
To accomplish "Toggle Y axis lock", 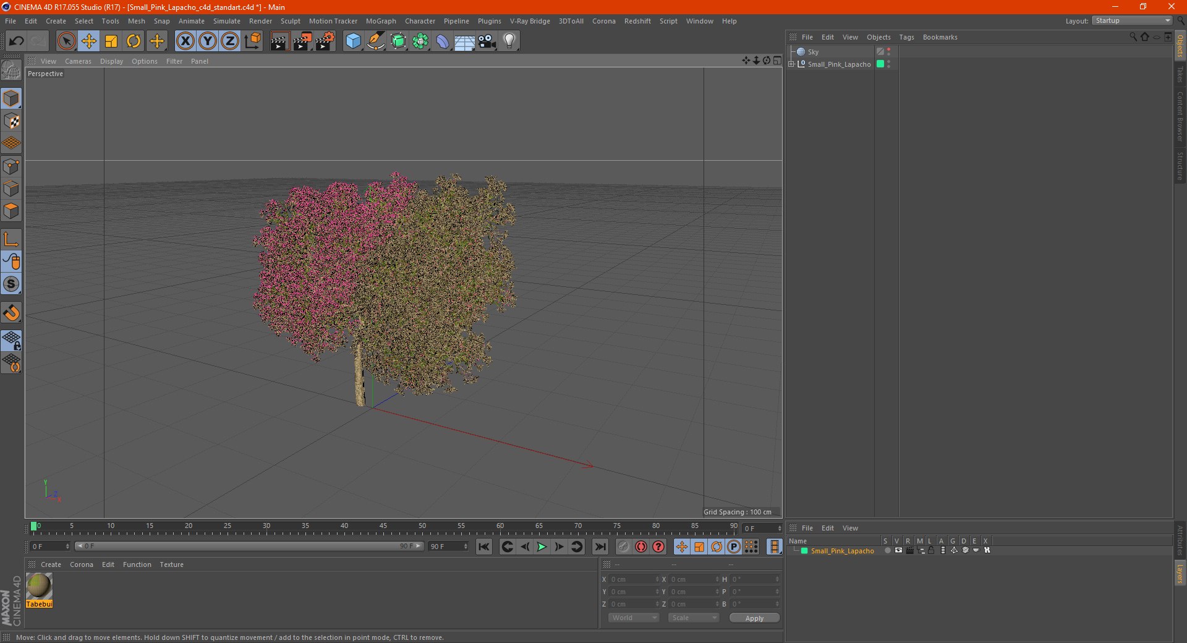I will tap(208, 41).
